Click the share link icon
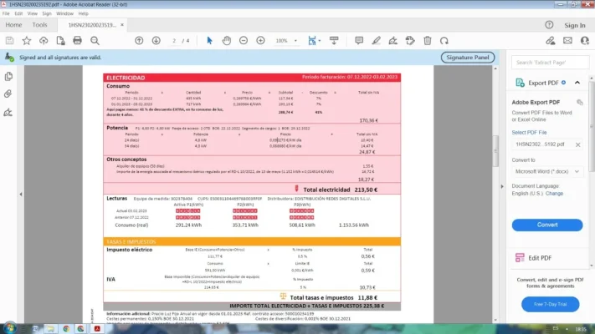Image resolution: width=595 pixels, height=334 pixels. (x=551, y=41)
